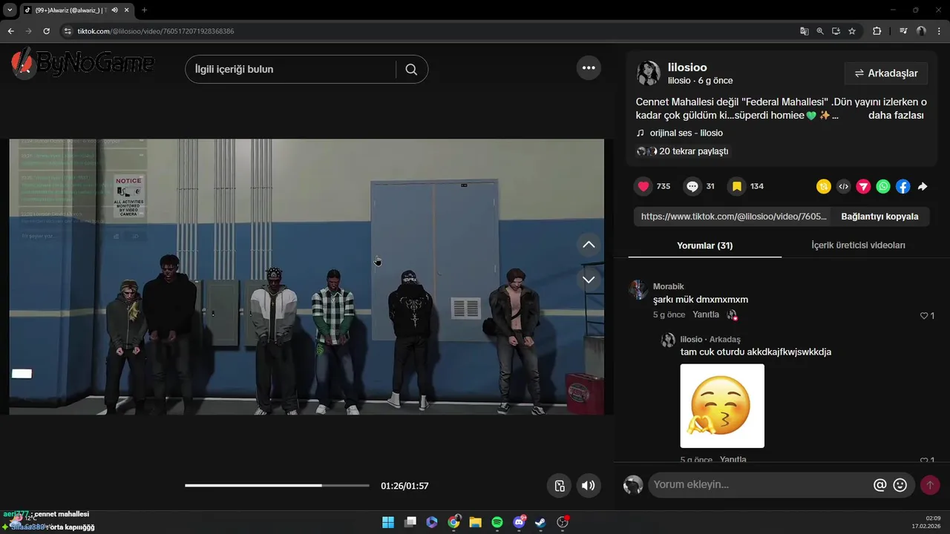Image resolution: width=950 pixels, height=534 pixels.
Task: Like the video with the heart icon
Action: pos(643,186)
